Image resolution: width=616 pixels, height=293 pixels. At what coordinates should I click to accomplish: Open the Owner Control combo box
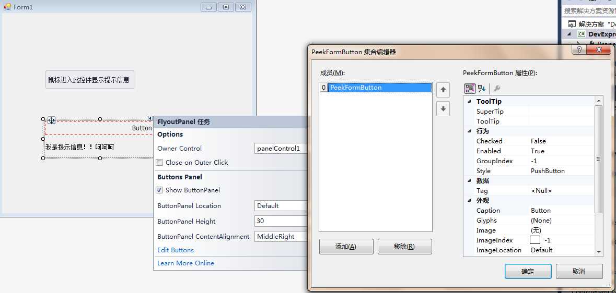tap(281, 148)
